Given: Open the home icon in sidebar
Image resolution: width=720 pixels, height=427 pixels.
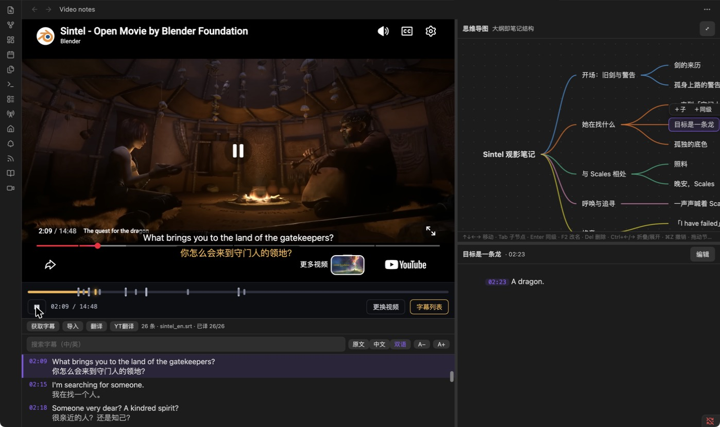Looking at the screenshot, I should (x=10, y=129).
